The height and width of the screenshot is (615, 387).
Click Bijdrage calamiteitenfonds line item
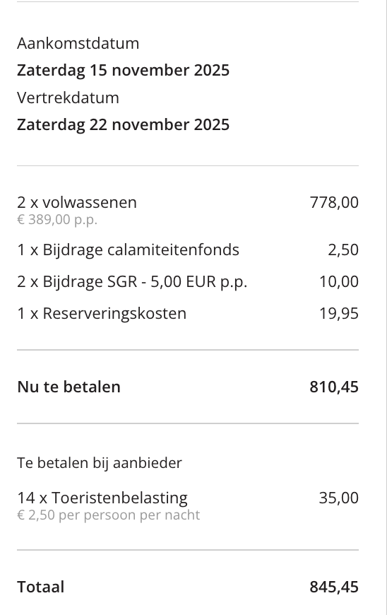pyautogui.click(x=128, y=250)
